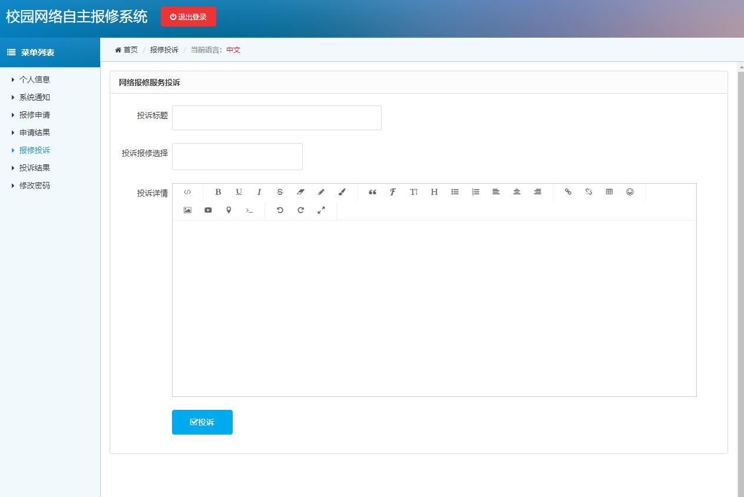Apply strikethrough formatting
The height and width of the screenshot is (497, 744).
point(280,192)
